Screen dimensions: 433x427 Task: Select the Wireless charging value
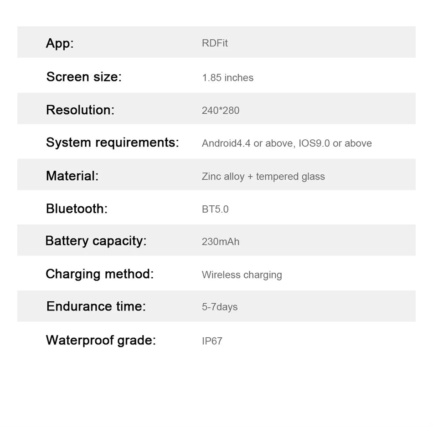(x=242, y=275)
